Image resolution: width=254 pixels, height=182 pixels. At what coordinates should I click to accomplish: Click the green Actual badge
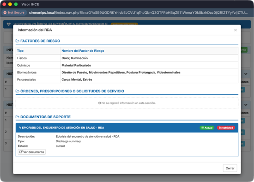(x=207, y=127)
